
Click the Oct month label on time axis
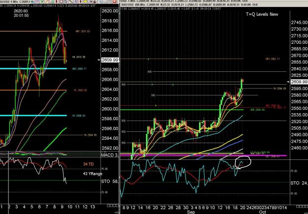tap(263, 212)
